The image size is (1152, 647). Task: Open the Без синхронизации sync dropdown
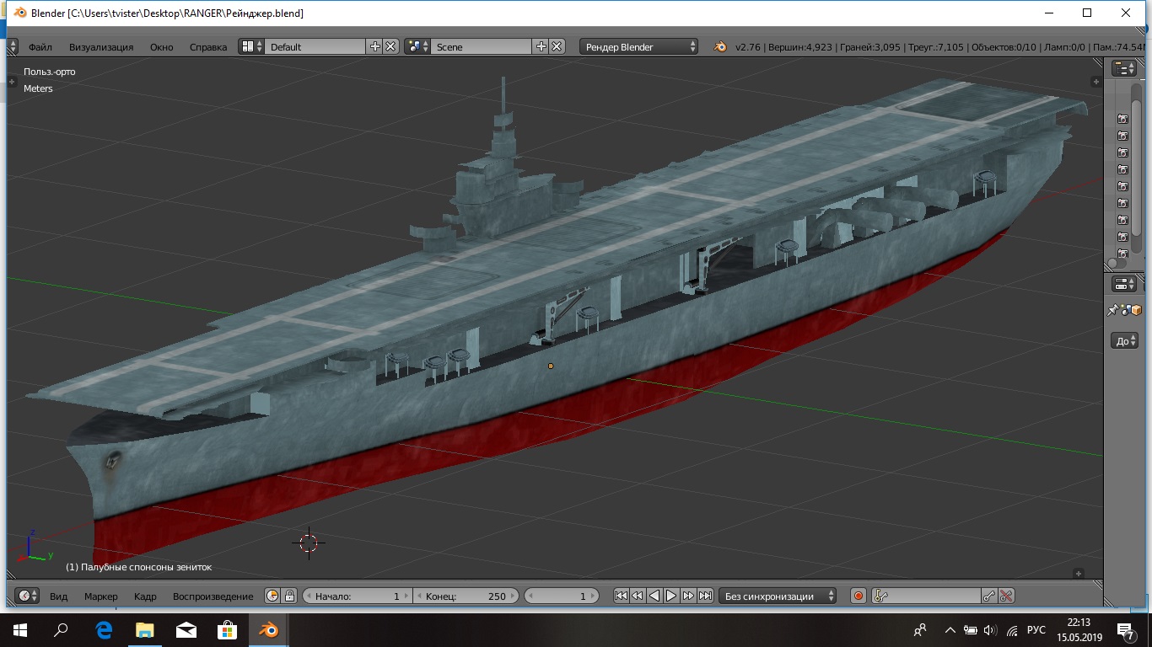777,596
